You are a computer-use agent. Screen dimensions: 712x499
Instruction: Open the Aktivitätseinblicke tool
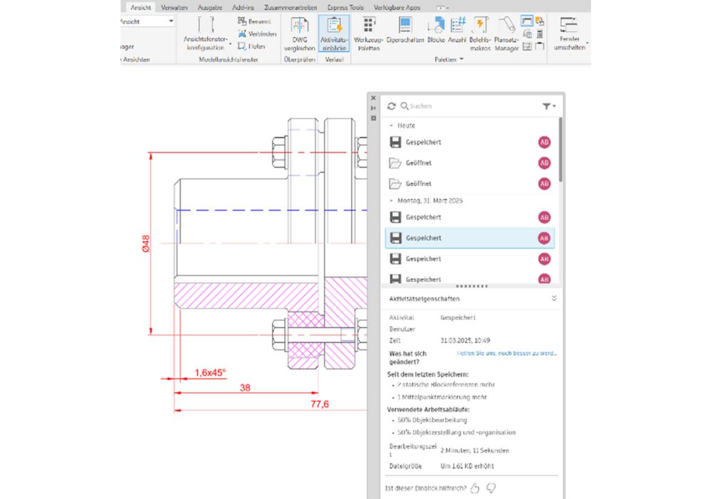(x=333, y=34)
